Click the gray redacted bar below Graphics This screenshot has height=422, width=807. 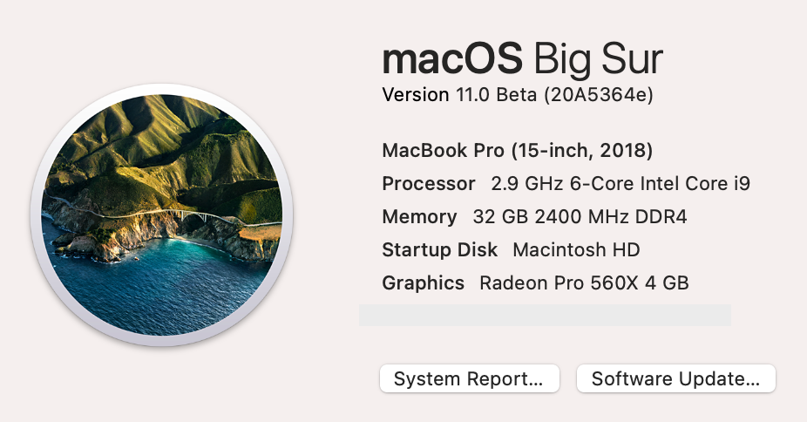[x=545, y=316]
